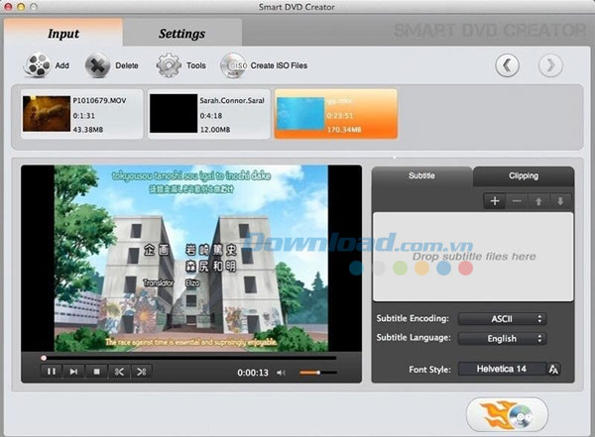Viewport: 595px width, 437px height.
Task: Stop the video playback
Action: pyautogui.click(x=96, y=372)
